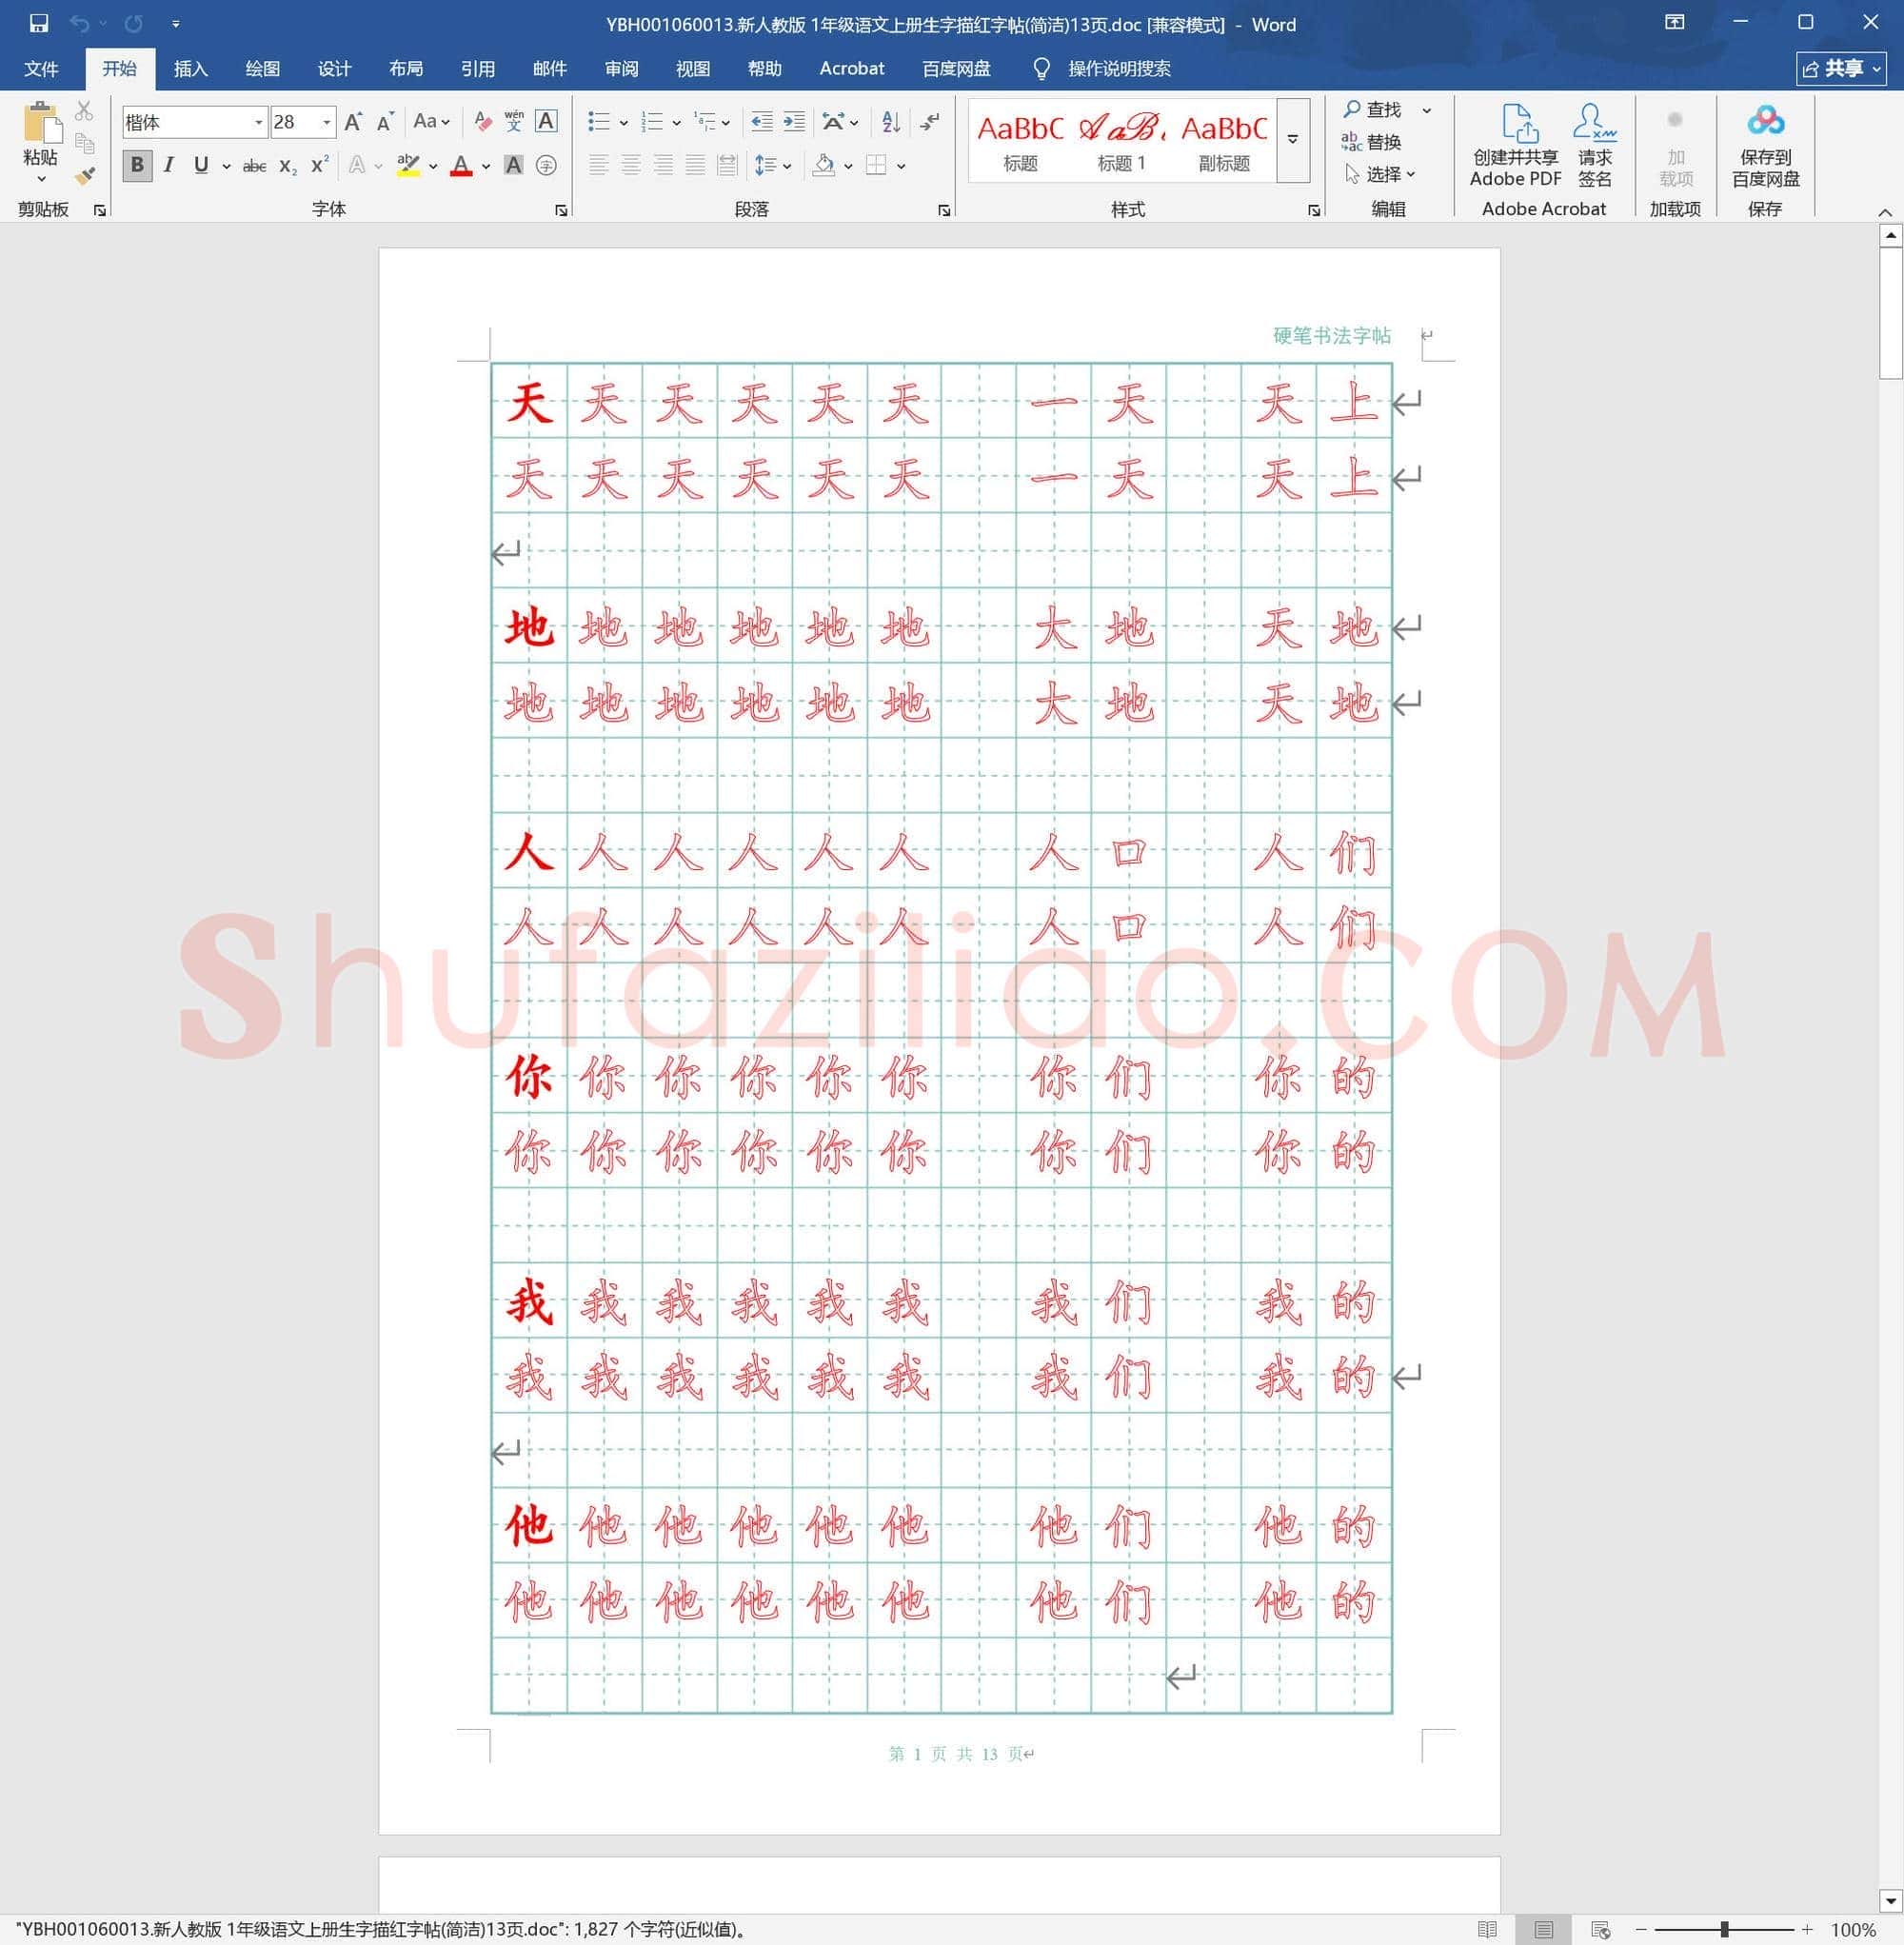Switch to the 审阅 (Review) tab
This screenshot has width=1904, height=1945.
pos(621,69)
